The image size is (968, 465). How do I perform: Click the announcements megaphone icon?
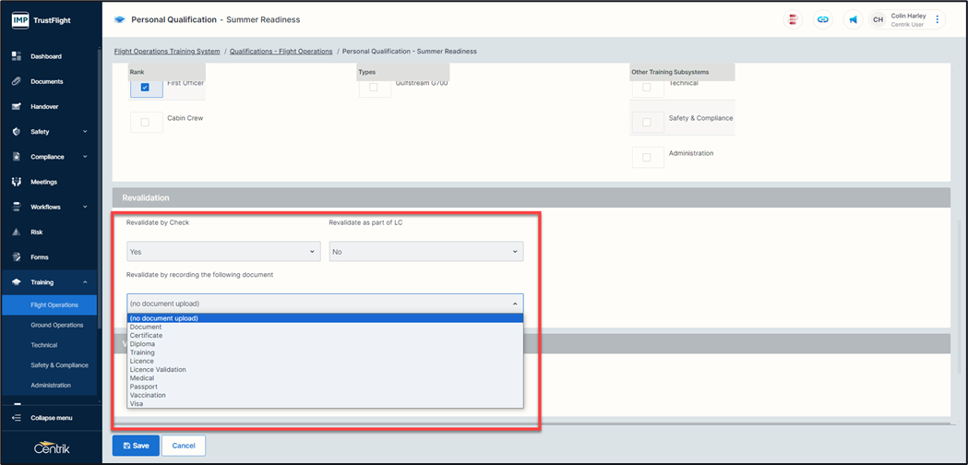pyautogui.click(x=854, y=19)
